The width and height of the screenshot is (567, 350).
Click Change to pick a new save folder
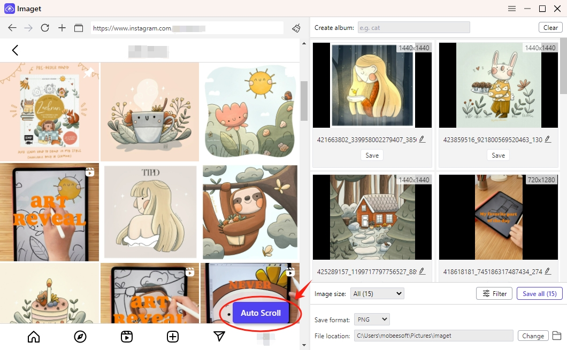coord(533,336)
